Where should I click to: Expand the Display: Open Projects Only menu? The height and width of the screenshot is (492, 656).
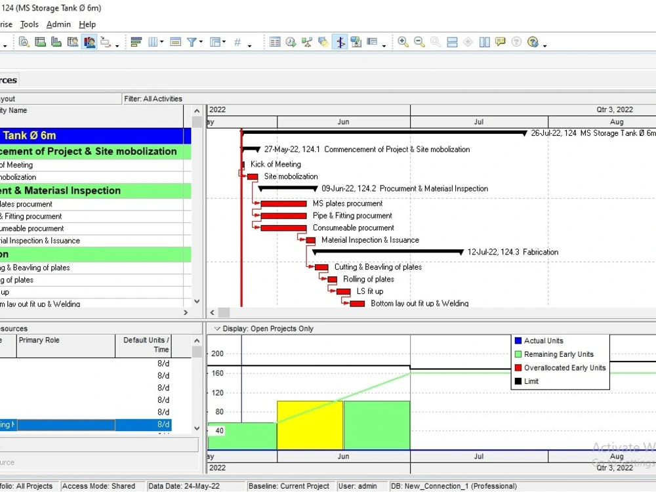[217, 329]
